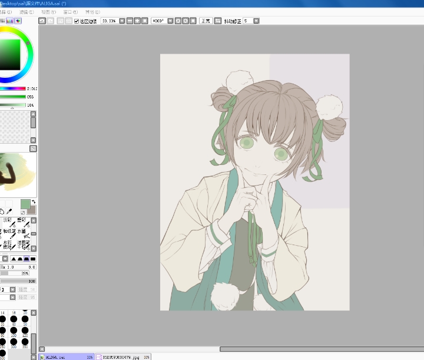Click the green foreground color swatch
This screenshot has height=360, width=424.
26,204
